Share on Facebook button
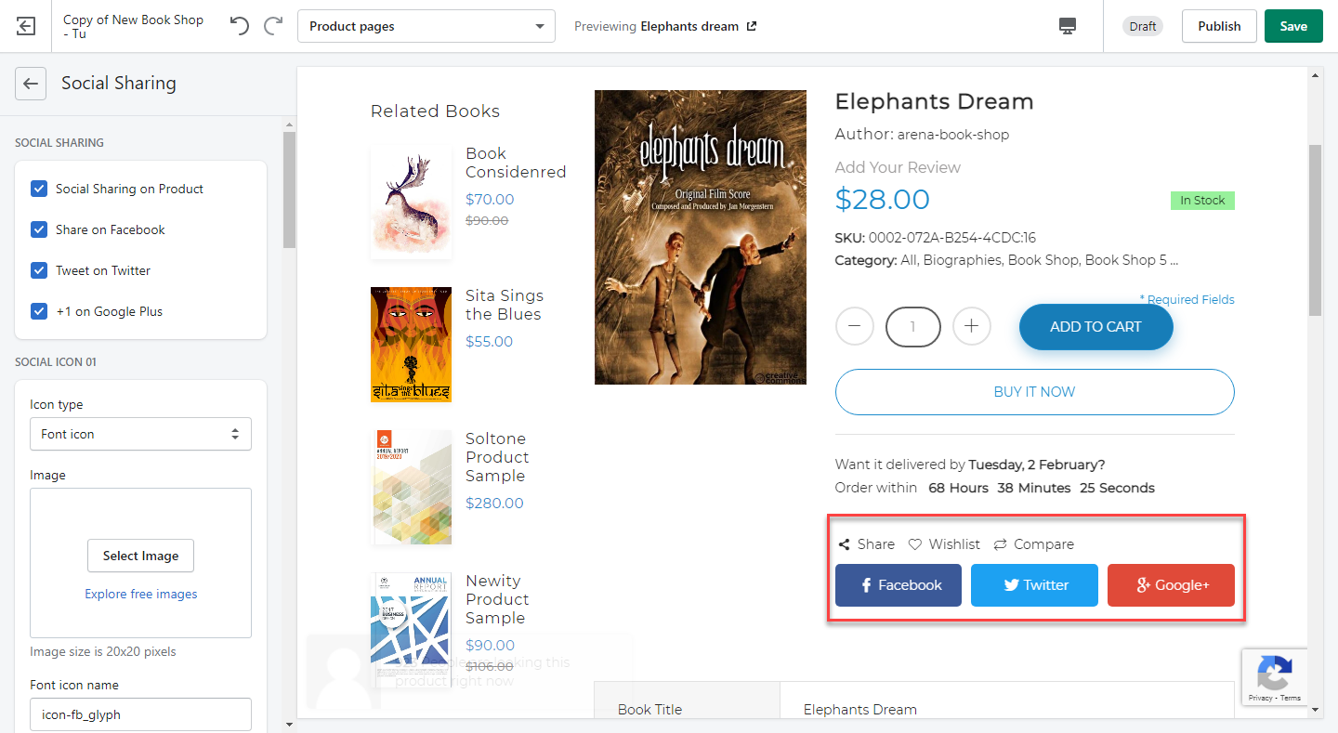1338x733 pixels. click(899, 585)
